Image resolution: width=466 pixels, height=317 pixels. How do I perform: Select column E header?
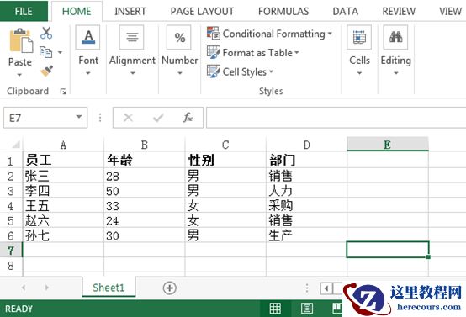point(388,145)
